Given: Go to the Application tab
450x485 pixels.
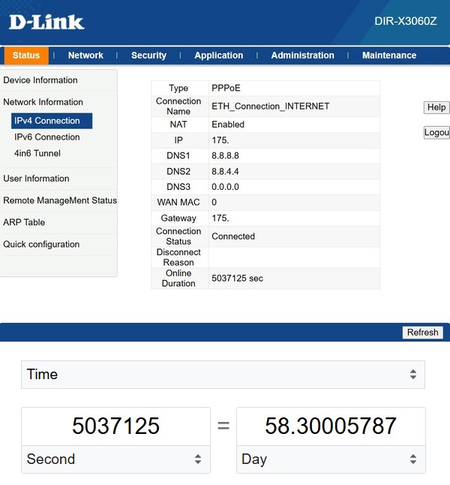Looking at the screenshot, I should (218, 56).
